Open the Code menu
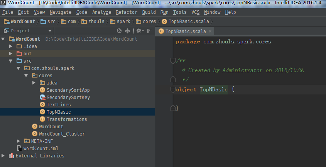The image size is (326, 167). (x=82, y=12)
